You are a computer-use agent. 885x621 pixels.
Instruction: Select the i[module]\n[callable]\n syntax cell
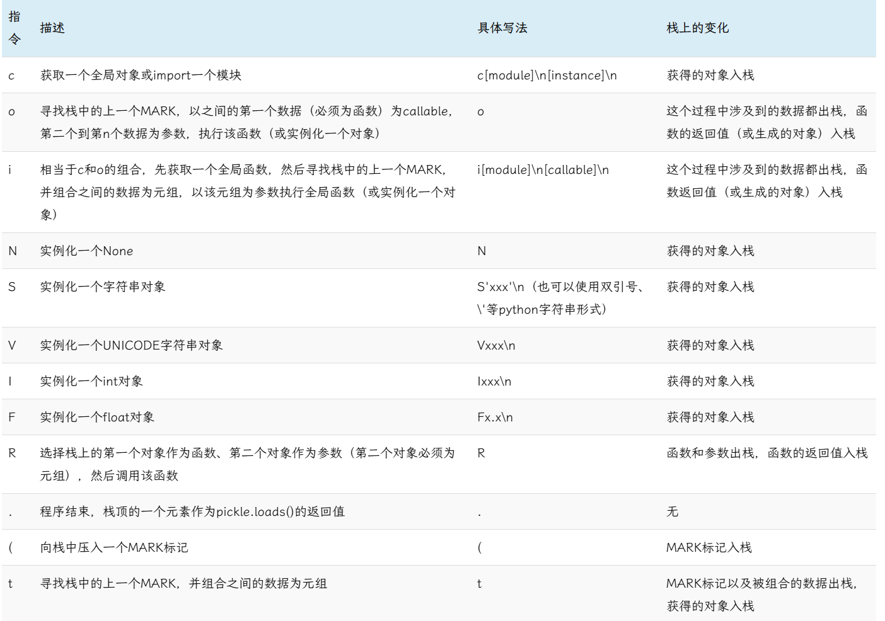click(x=543, y=170)
